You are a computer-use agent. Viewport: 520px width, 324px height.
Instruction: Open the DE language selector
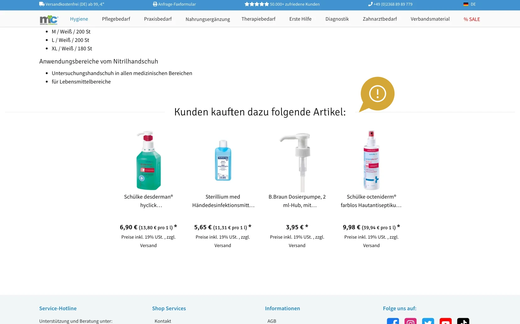pos(470,4)
